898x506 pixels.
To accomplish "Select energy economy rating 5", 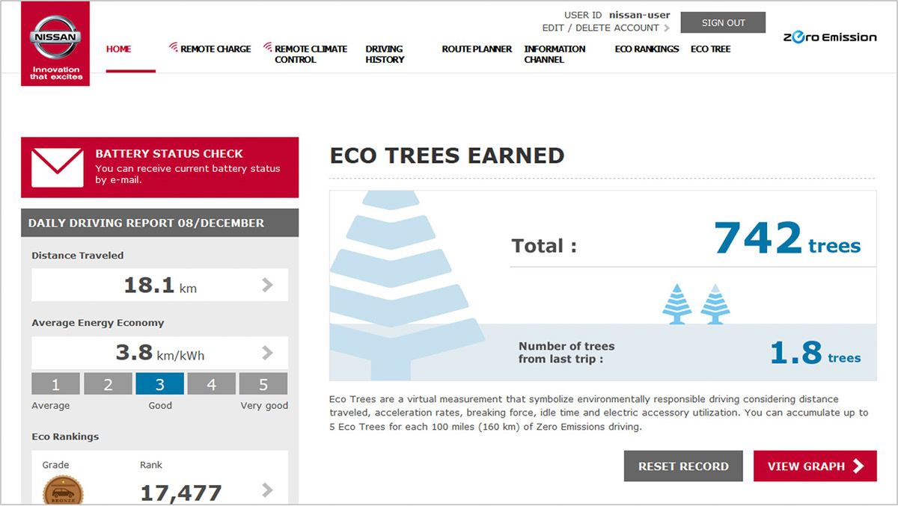I will click(x=263, y=384).
